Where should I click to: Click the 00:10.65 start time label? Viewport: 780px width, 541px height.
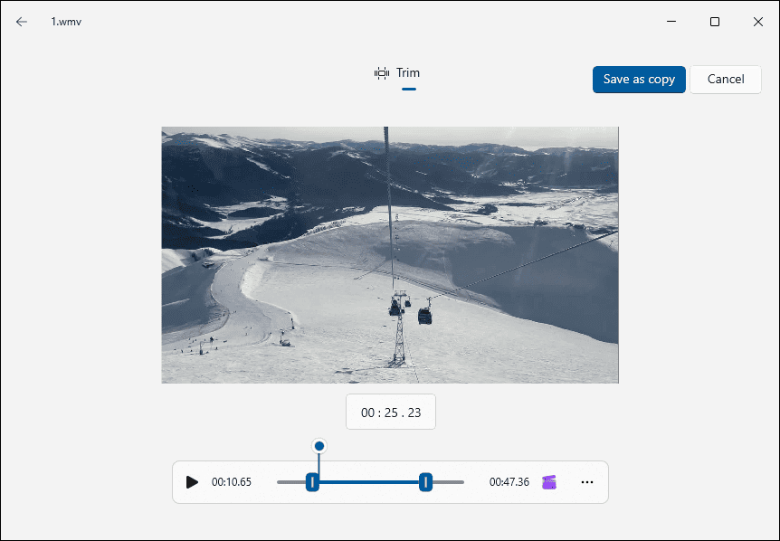click(x=232, y=482)
